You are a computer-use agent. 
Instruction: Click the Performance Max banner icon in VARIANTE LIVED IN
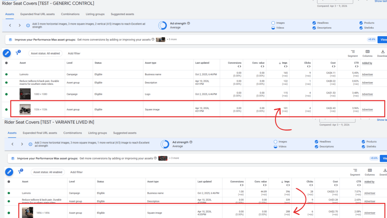(13, 158)
